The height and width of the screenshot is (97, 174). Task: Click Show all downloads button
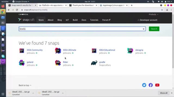click(x=164, y=93)
